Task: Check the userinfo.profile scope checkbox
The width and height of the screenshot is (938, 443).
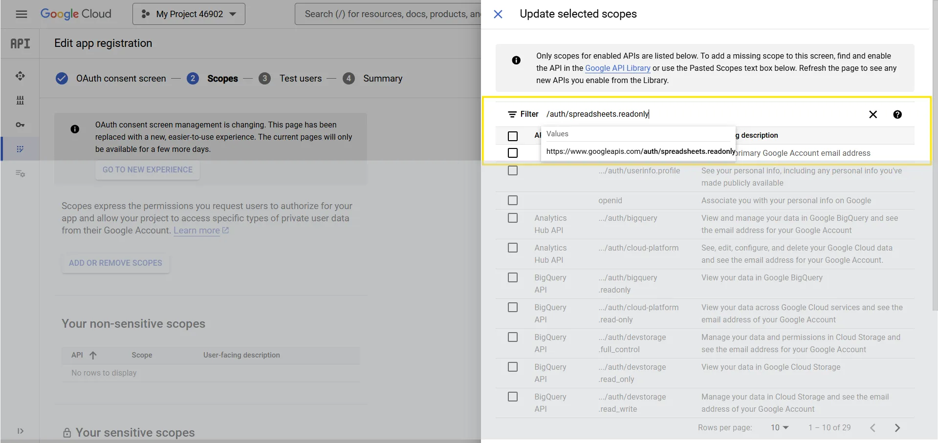Action: click(x=513, y=170)
